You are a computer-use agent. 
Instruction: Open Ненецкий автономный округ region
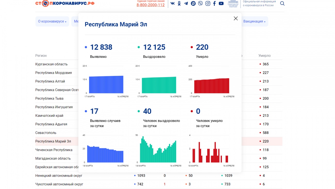pos(59,176)
